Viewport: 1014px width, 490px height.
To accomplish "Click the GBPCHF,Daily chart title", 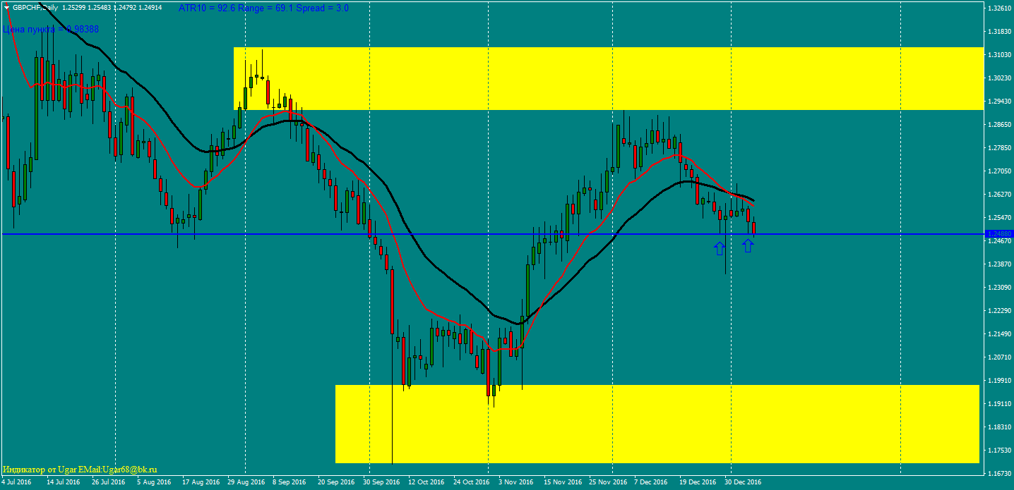I will pyautogui.click(x=36, y=8).
